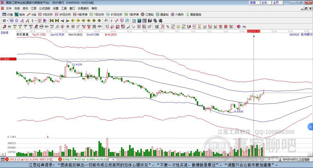Screen dimensions: 313x168
Task: Open the 行情 market quotes view
Action: pyautogui.click(x=8, y=15)
